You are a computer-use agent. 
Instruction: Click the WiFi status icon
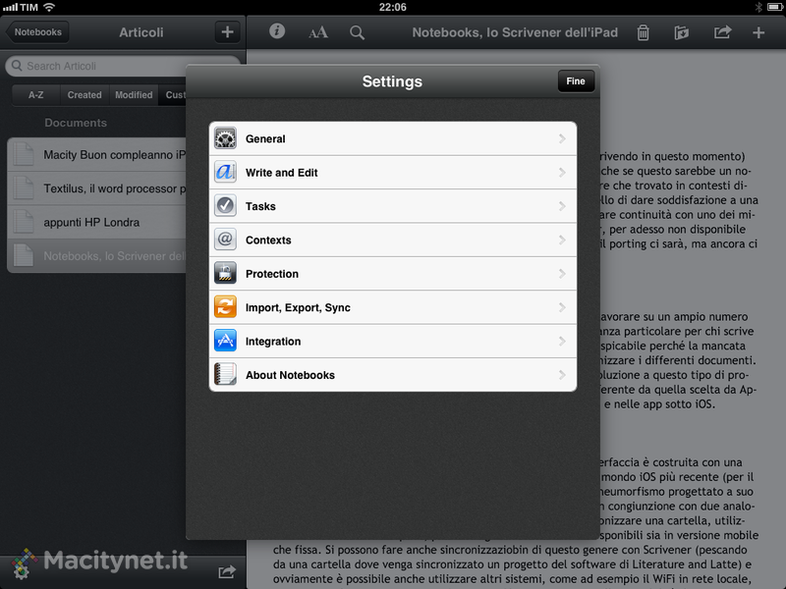[49, 7]
